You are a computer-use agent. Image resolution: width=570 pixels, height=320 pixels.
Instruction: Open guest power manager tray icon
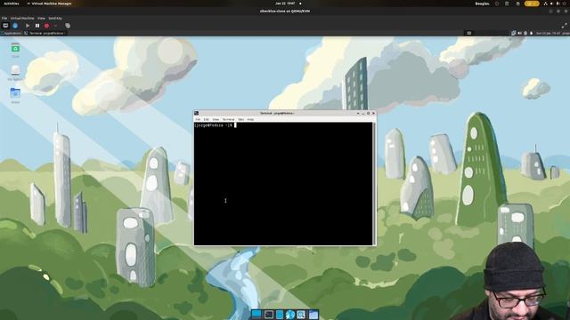(x=525, y=33)
